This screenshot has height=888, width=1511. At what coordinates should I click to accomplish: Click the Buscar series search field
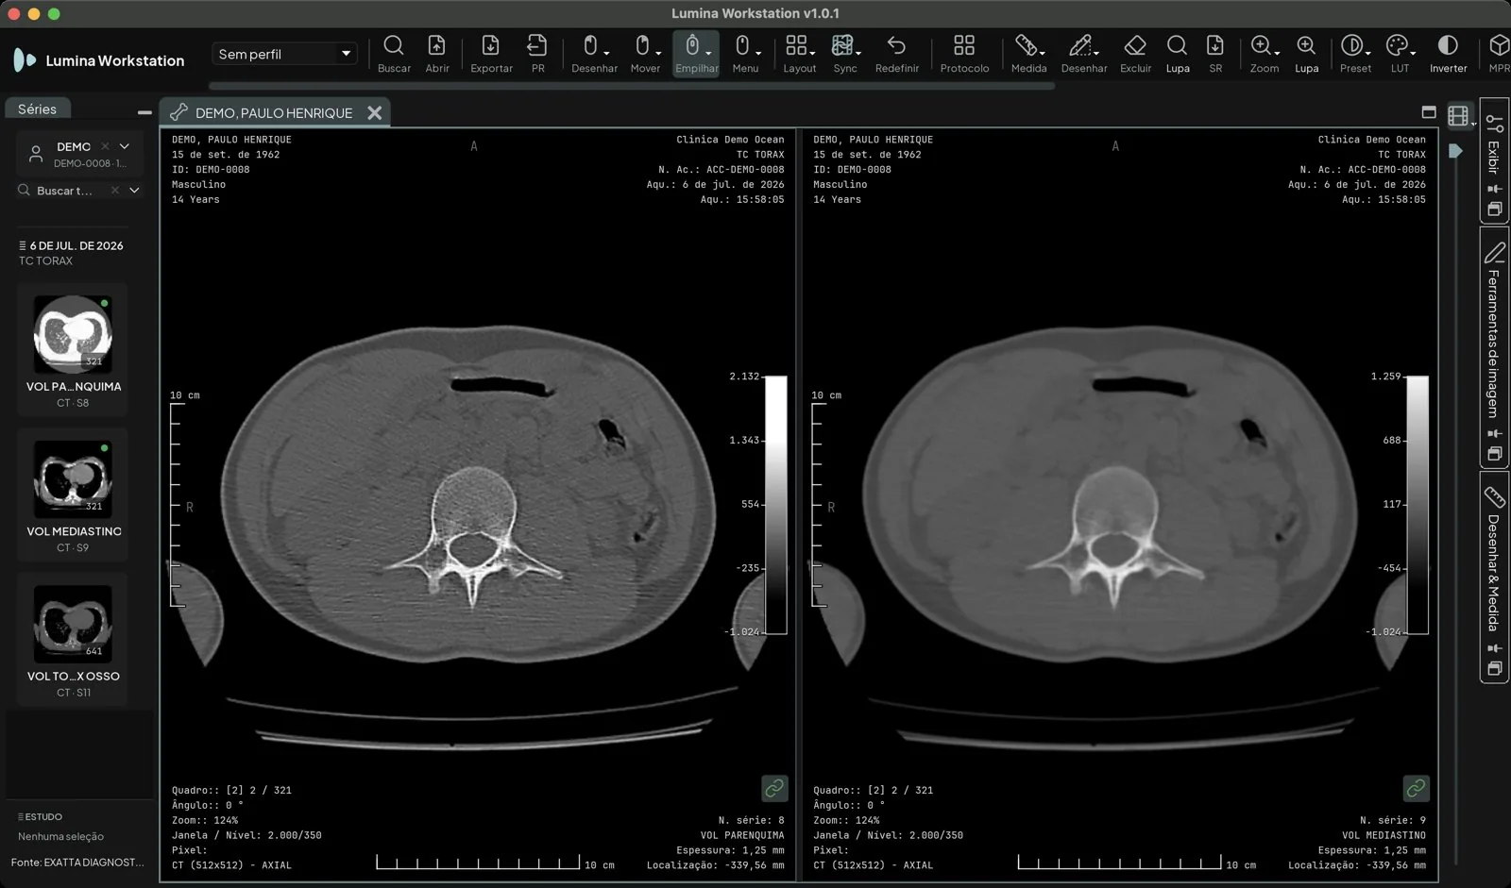tap(64, 191)
